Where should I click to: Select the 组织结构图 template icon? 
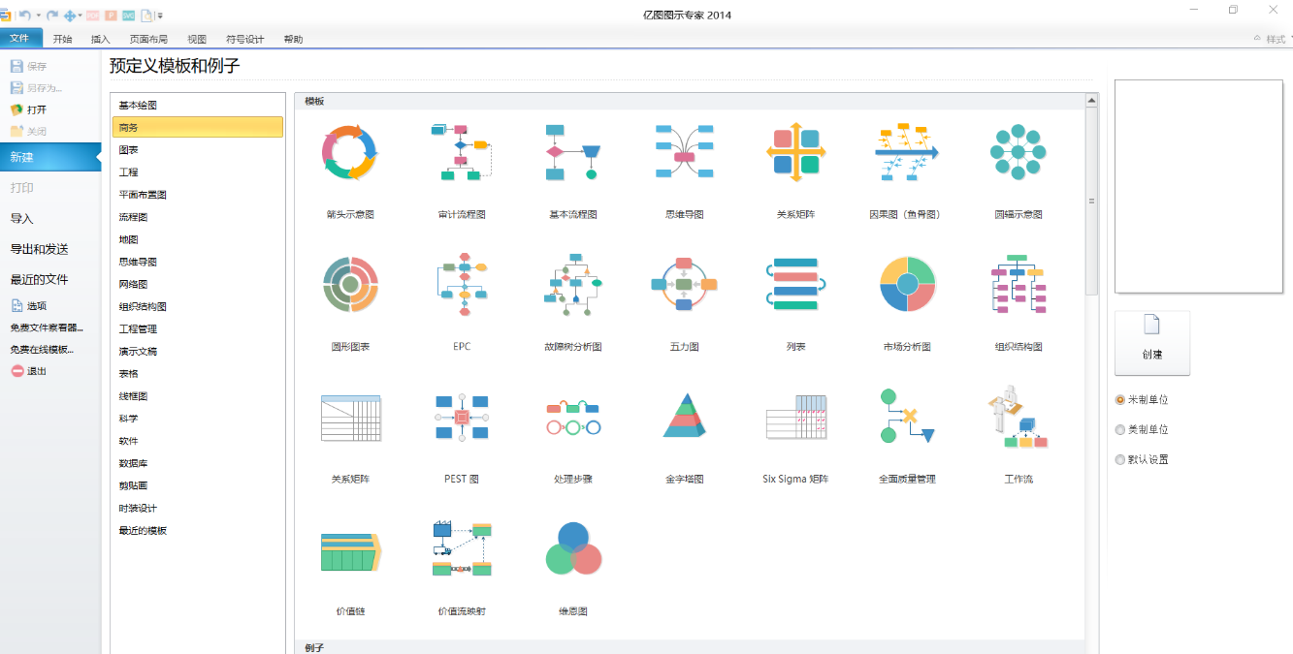[1018, 284]
